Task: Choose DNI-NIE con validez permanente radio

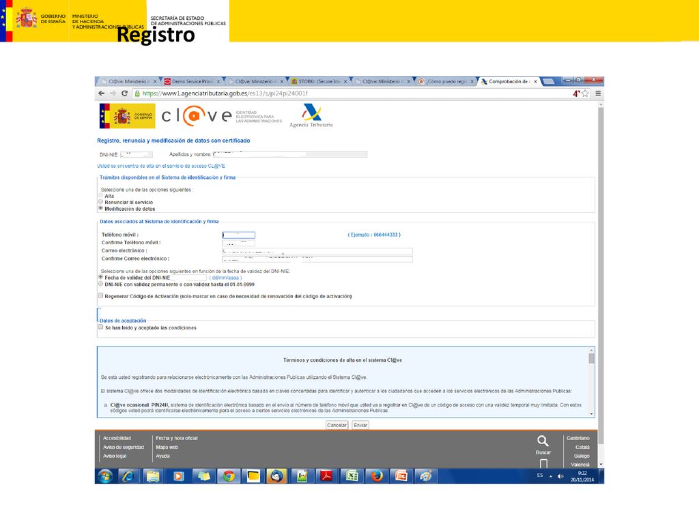Action: 101,284
